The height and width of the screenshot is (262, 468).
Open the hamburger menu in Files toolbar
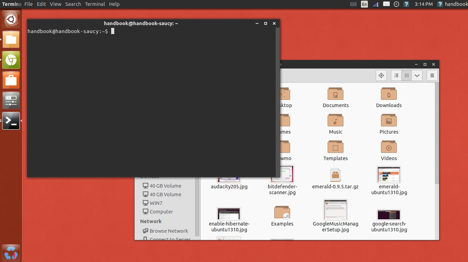[432, 75]
